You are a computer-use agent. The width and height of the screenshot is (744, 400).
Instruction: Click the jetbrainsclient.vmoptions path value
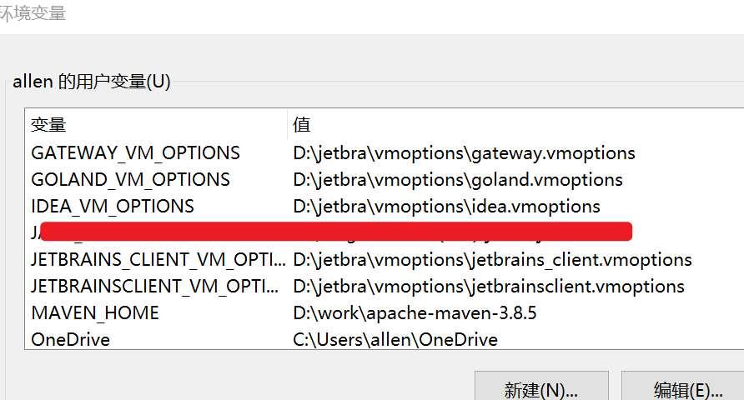pos(489,286)
